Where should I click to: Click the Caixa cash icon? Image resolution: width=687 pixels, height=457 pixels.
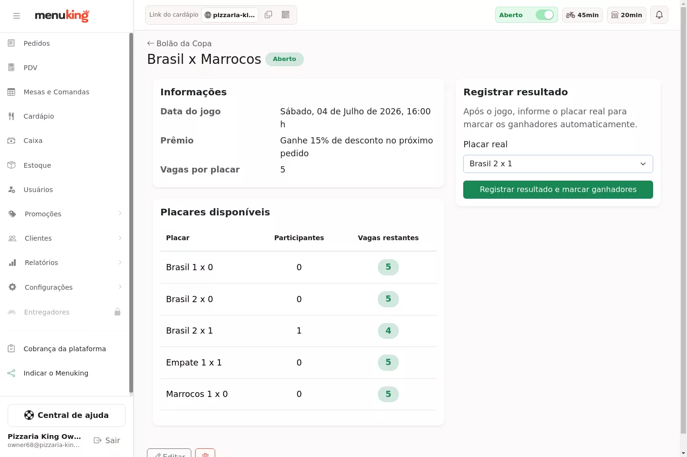point(11,141)
